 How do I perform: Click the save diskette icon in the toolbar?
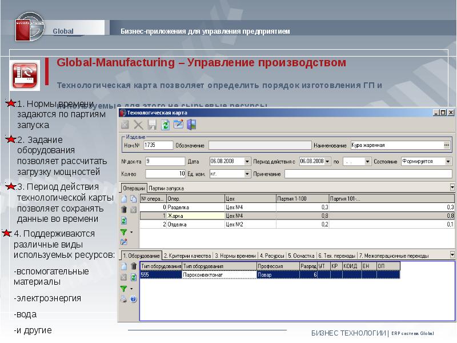(152, 125)
